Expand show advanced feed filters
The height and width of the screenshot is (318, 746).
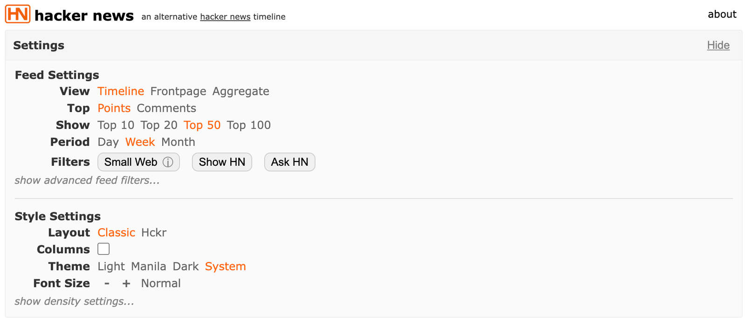[x=87, y=180]
